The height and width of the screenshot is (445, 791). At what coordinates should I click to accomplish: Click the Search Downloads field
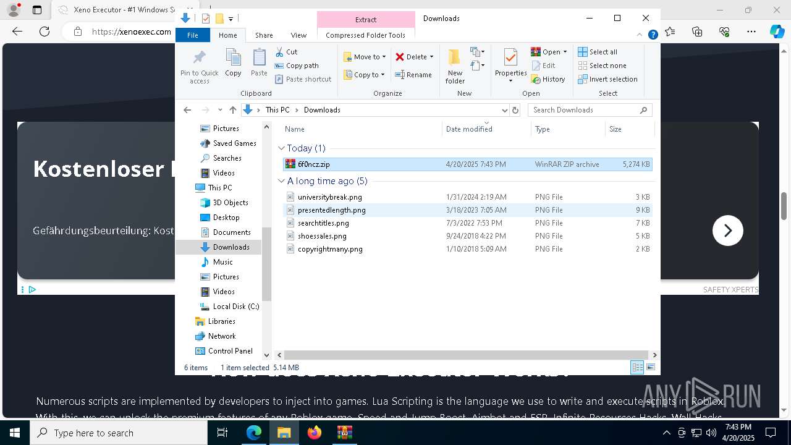(x=590, y=110)
